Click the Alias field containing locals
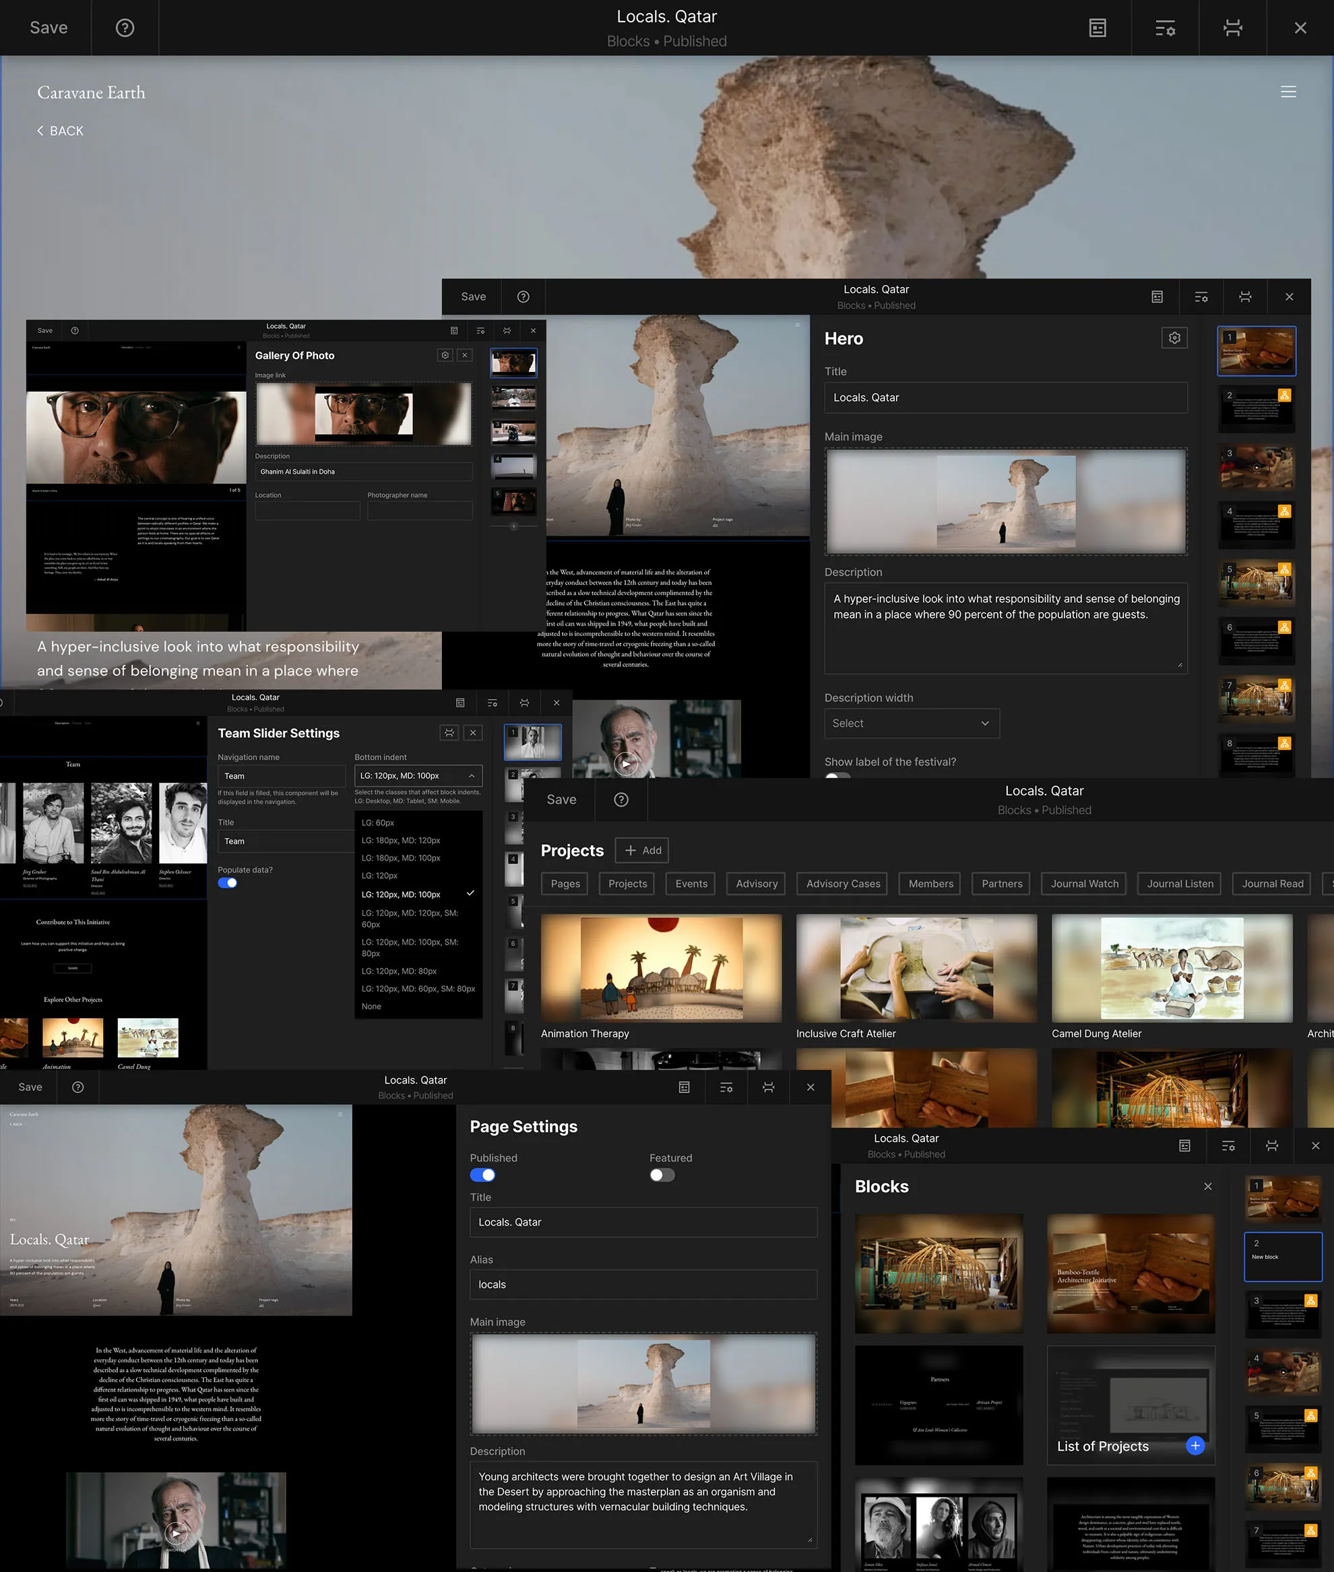This screenshot has height=1572, width=1334. 643,1284
